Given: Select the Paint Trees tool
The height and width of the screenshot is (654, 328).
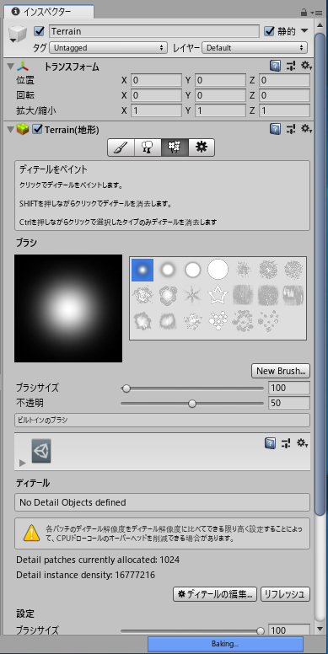Looking at the screenshot, I should 148,147.
